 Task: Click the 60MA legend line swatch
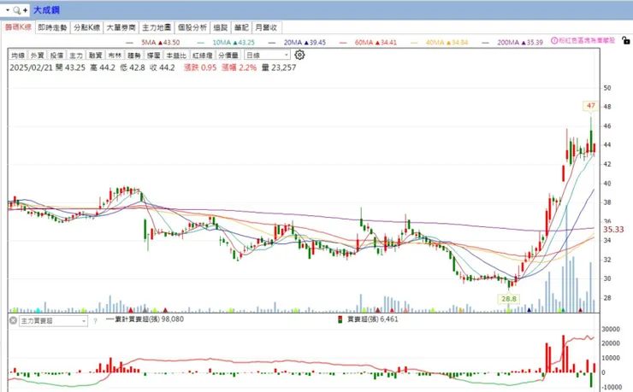coord(343,43)
